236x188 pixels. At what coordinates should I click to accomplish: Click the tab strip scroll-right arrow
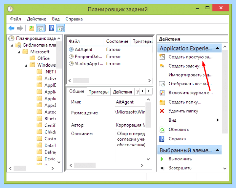tap(149, 91)
